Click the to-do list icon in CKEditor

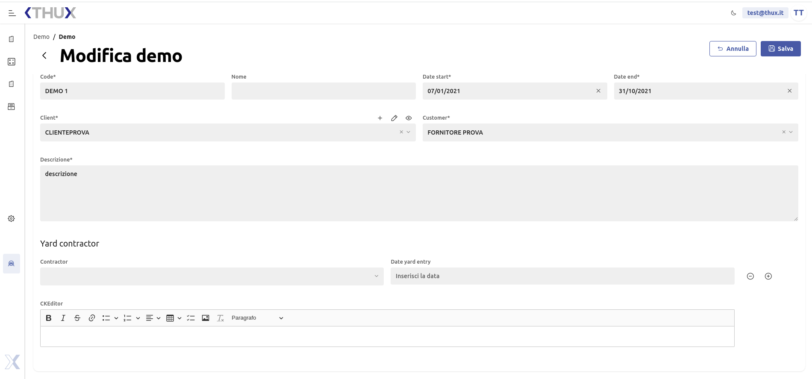tap(191, 318)
